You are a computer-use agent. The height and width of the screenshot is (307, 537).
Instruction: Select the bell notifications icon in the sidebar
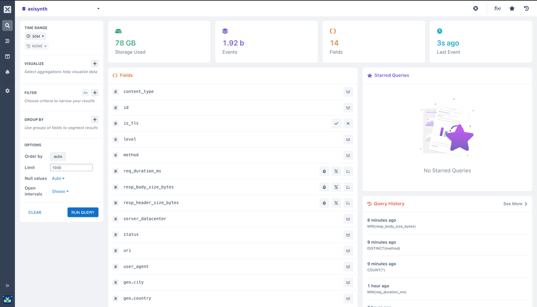coord(7,72)
